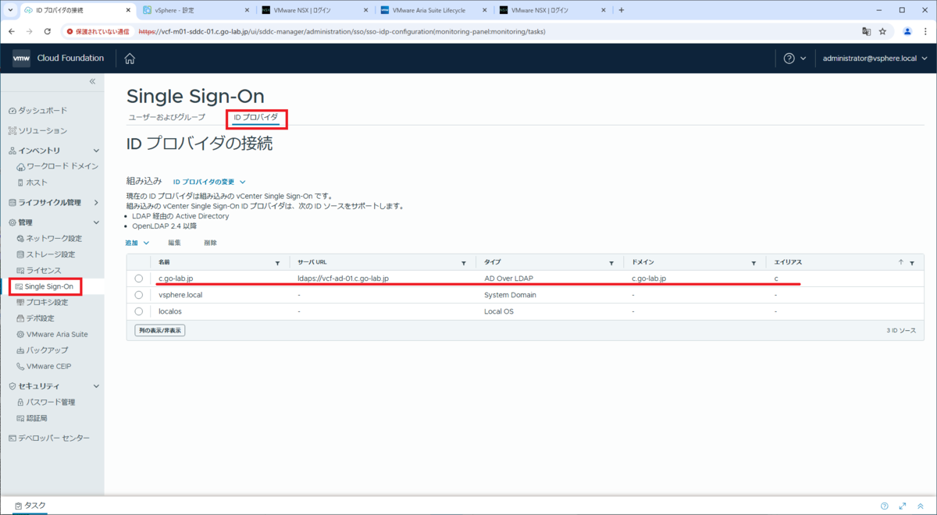Viewport: 937px width, 515px height.
Task: Filter the ドメイン column
Action: pos(754,263)
